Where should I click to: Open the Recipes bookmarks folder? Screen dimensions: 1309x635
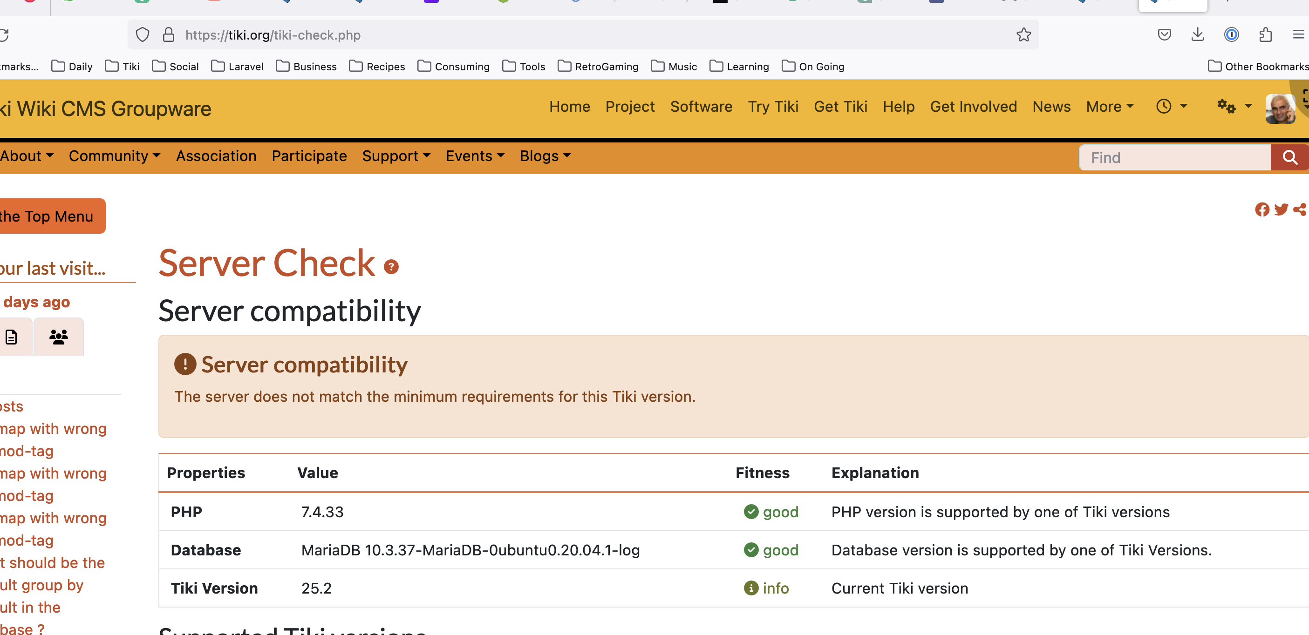[376, 67]
